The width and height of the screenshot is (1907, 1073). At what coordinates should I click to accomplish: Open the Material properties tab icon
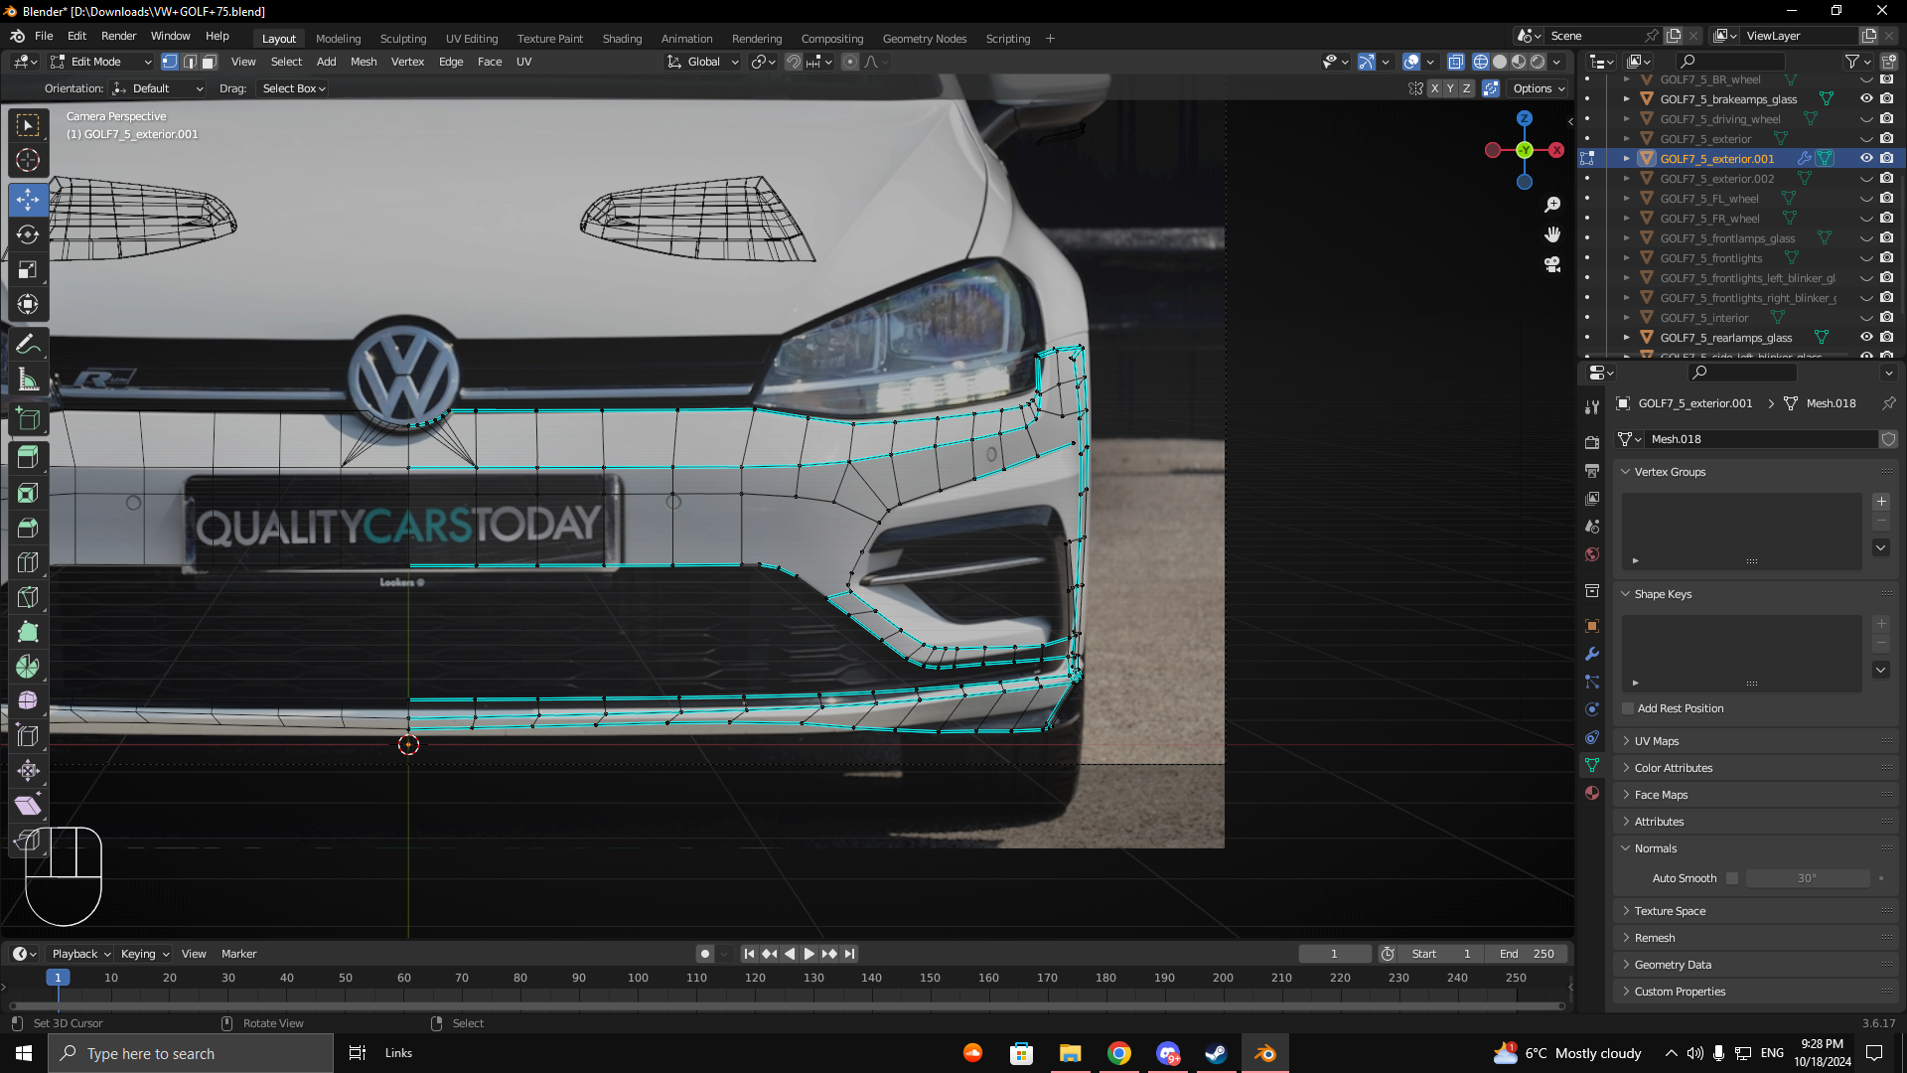(x=1592, y=793)
